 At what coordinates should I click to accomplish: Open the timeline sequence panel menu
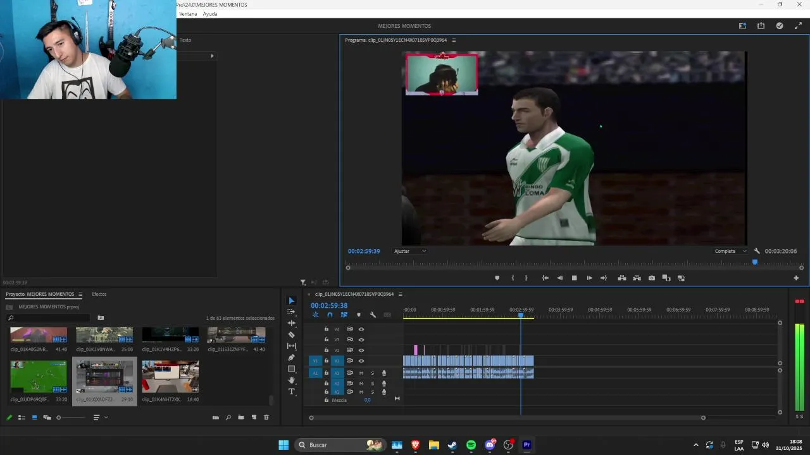click(x=400, y=294)
